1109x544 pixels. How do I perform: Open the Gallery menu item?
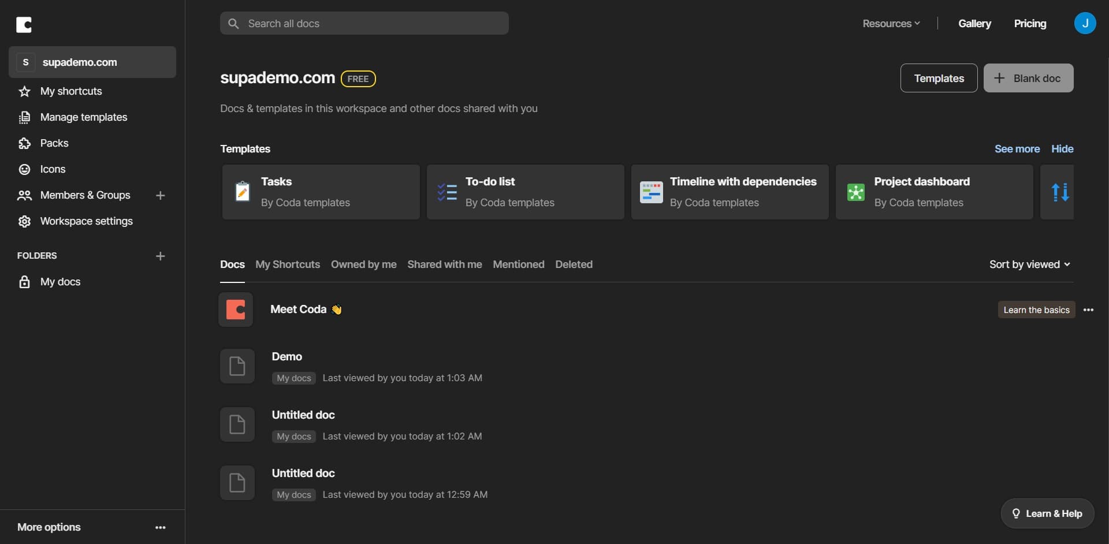tap(974, 24)
